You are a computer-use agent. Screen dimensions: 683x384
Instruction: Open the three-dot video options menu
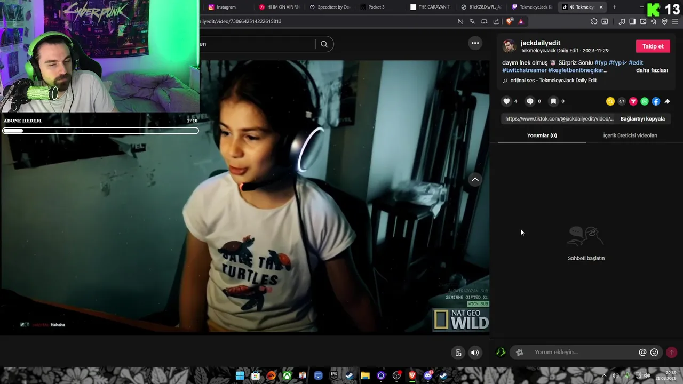pyautogui.click(x=475, y=43)
